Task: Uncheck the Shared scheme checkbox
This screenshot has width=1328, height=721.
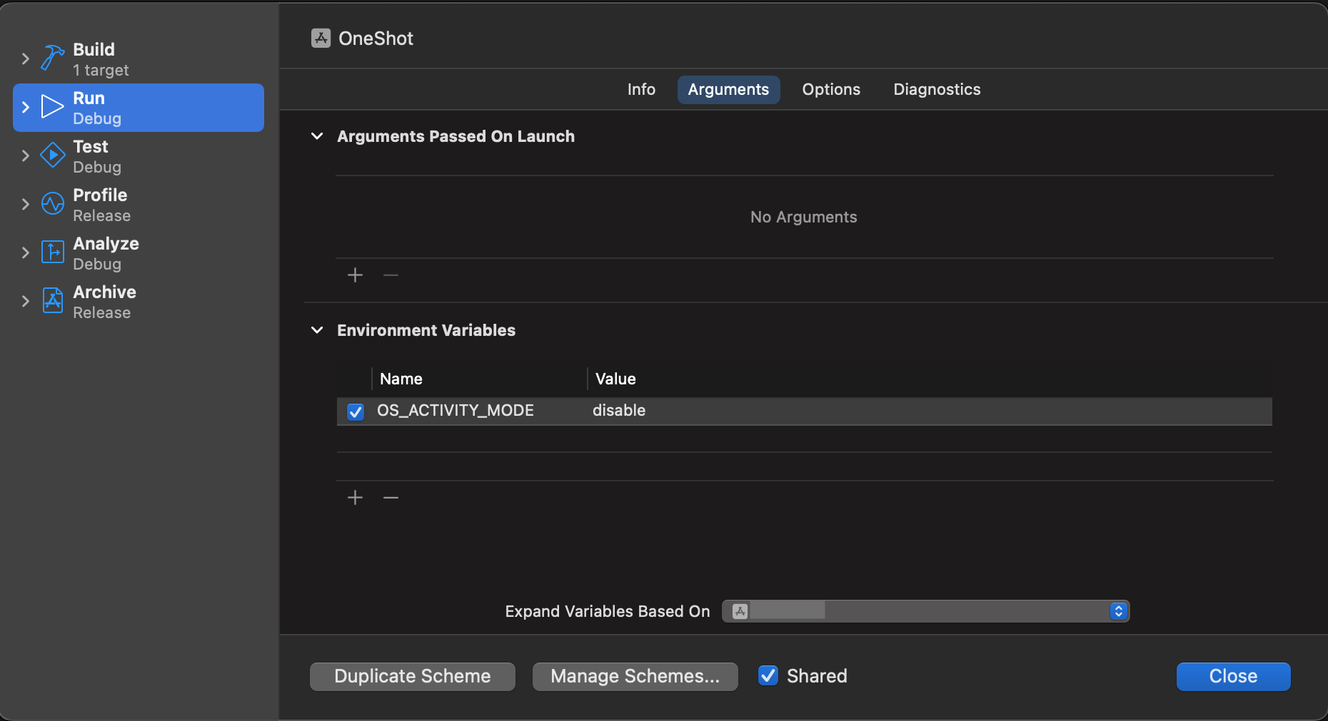Action: 768,675
